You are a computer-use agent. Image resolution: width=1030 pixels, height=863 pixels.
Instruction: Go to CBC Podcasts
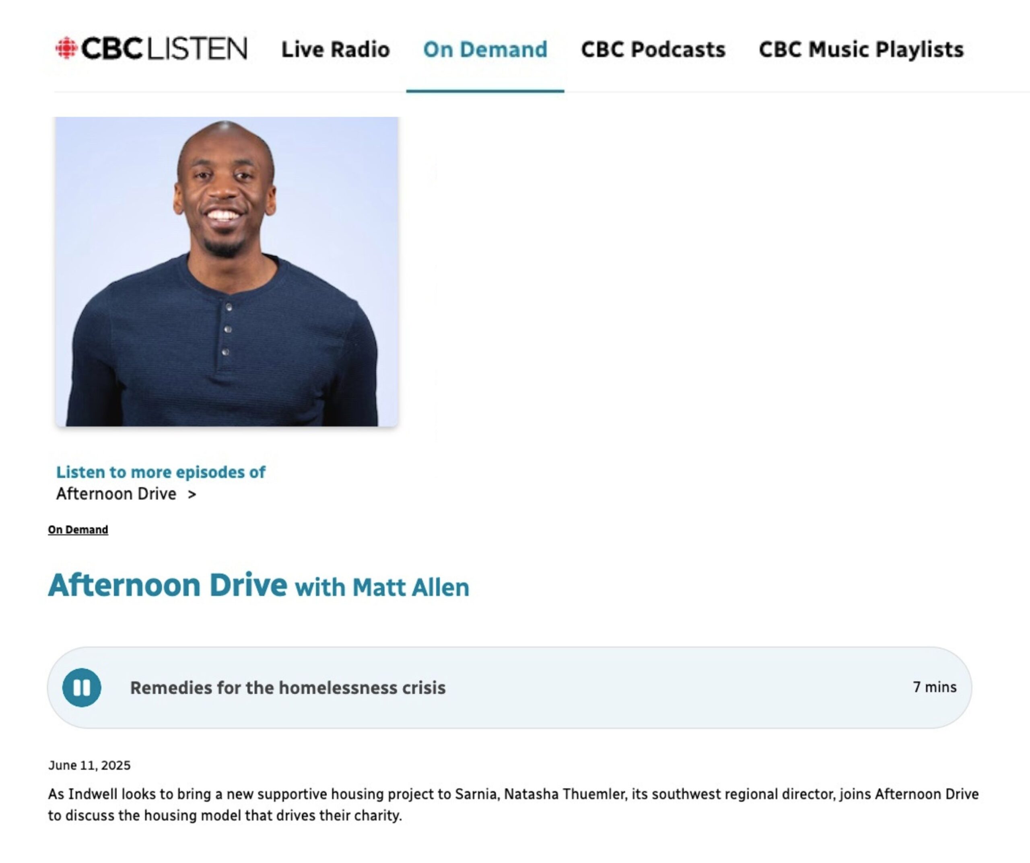pyautogui.click(x=653, y=49)
